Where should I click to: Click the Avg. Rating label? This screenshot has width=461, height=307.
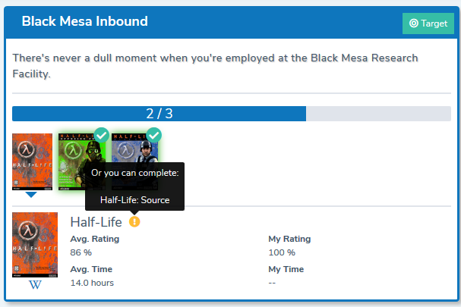tap(95, 239)
